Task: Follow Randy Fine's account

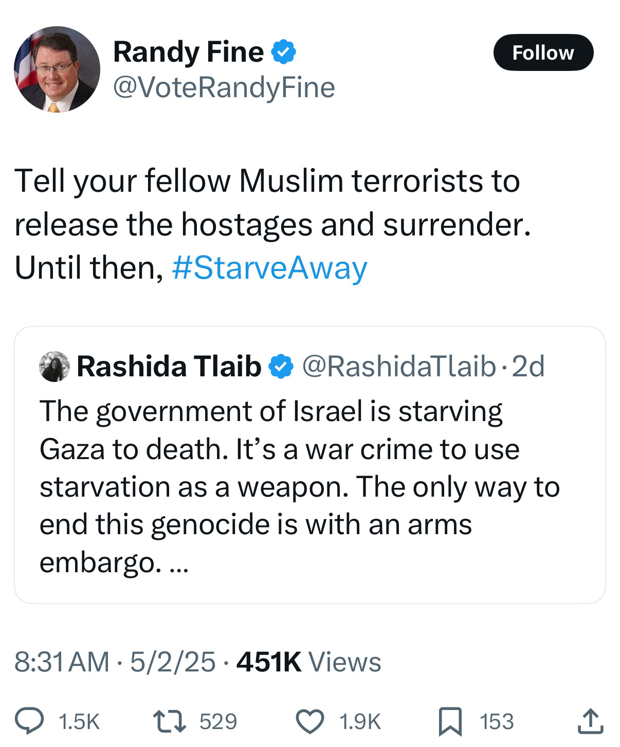Action: pos(543,52)
